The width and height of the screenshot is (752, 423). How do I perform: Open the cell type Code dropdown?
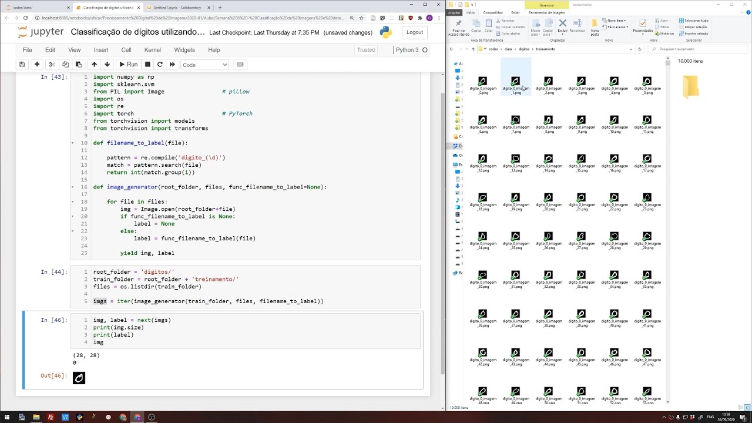204,65
